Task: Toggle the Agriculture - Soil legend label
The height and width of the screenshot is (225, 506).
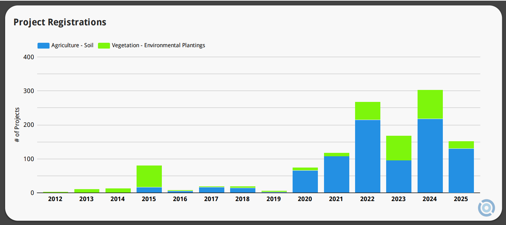Action: click(72, 45)
